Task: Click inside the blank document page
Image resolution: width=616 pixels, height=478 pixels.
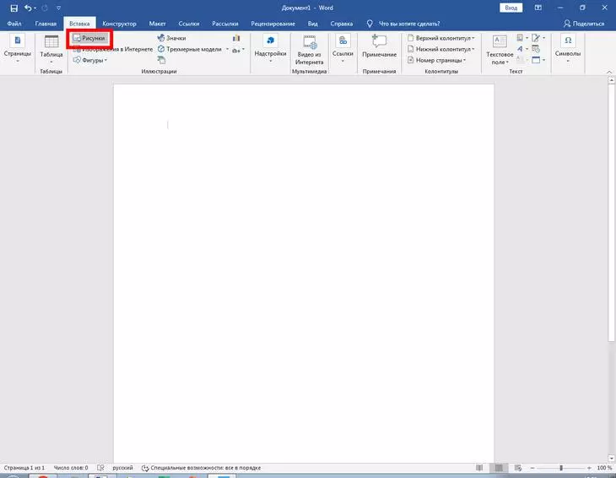Action: click(x=303, y=273)
